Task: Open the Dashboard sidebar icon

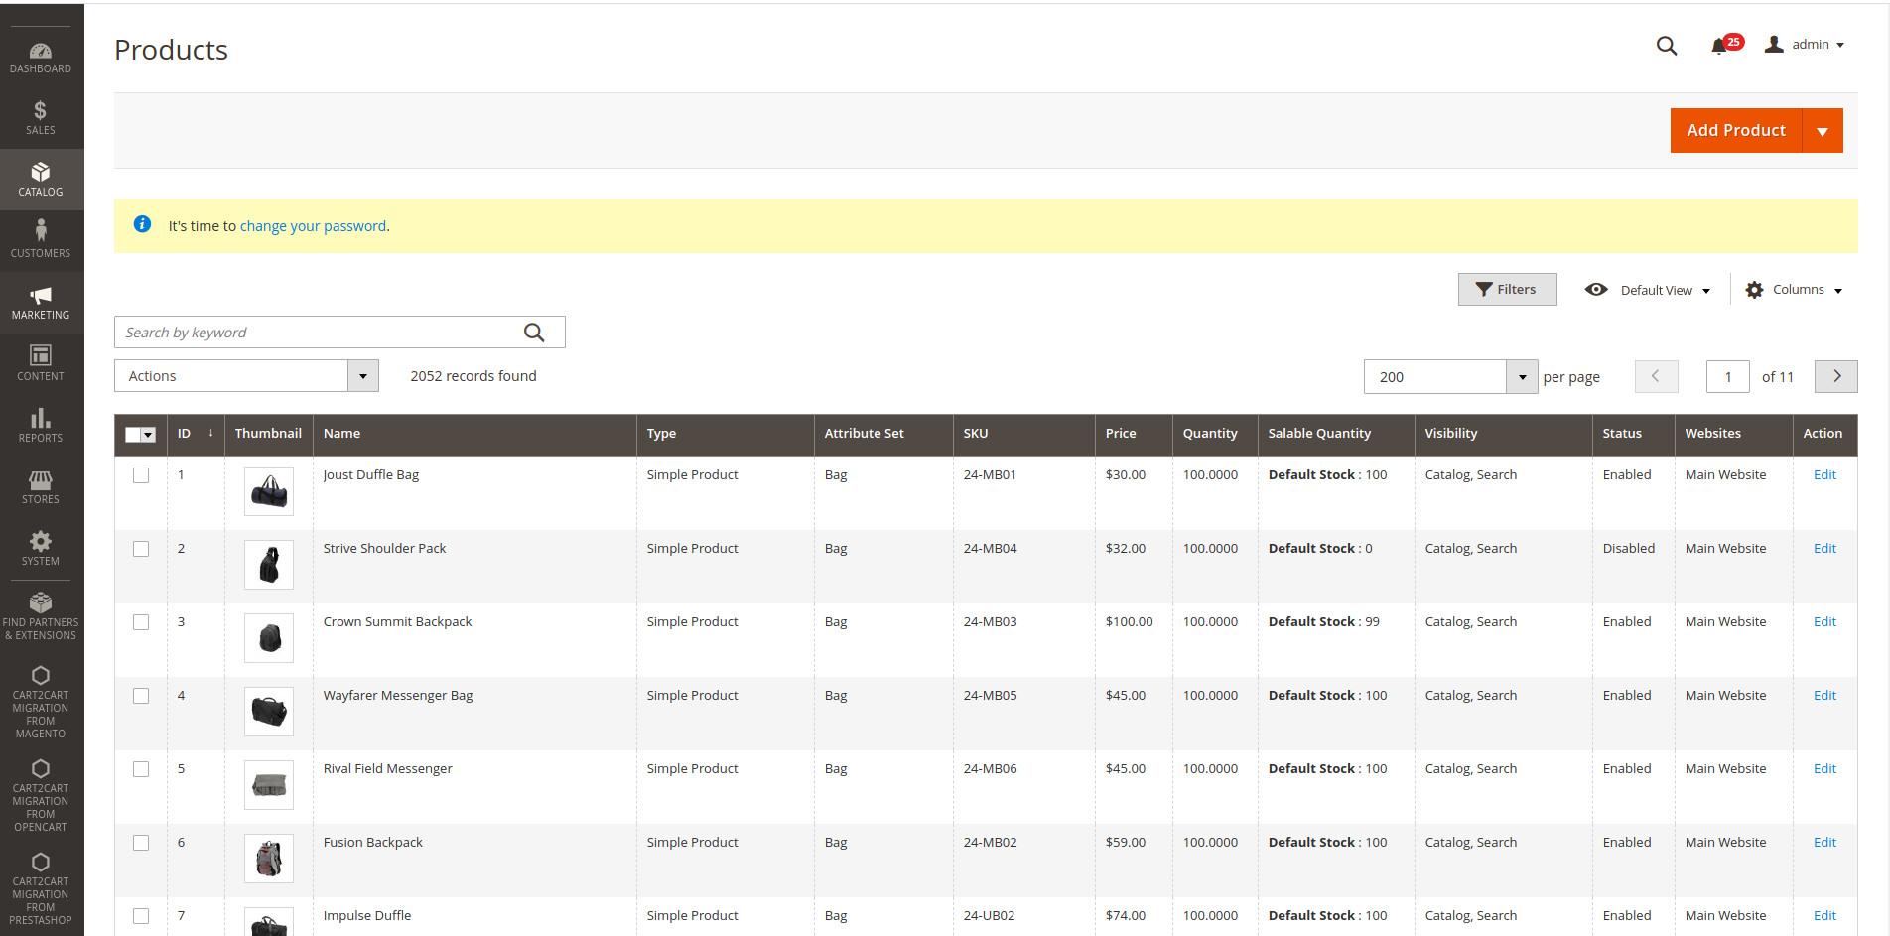Action: coord(41,58)
